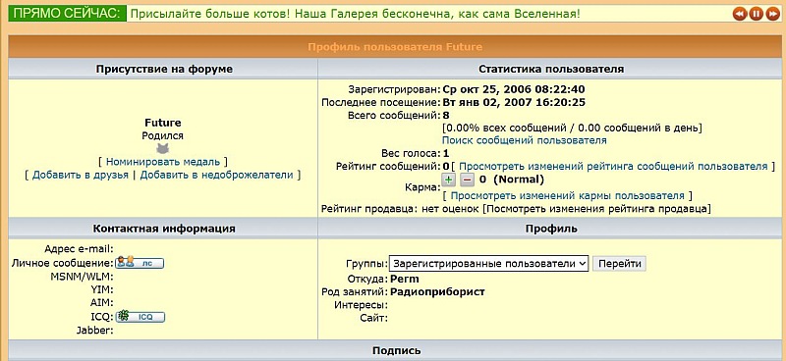
Task: Open Номинировать медаль link
Action: pyautogui.click(x=163, y=162)
